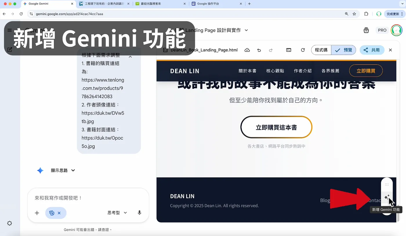Open the Blog footer link
The image size is (406, 236).
325,200
